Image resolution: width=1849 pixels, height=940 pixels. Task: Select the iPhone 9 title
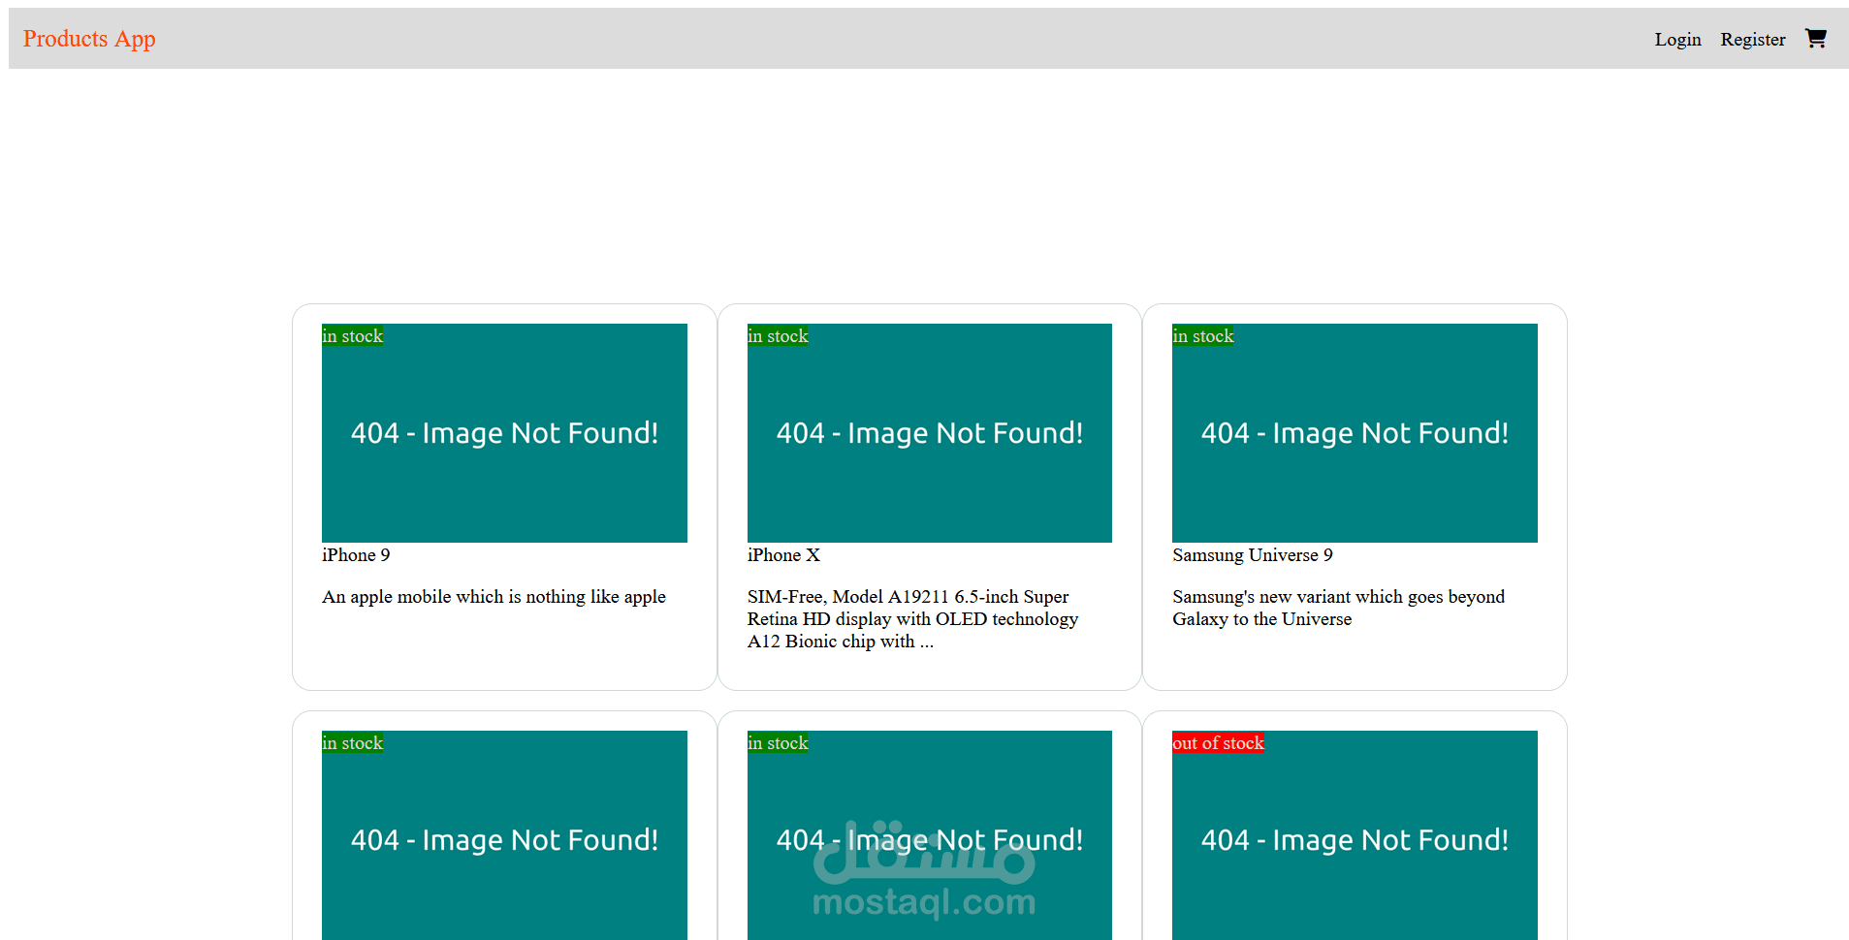point(356,555)
